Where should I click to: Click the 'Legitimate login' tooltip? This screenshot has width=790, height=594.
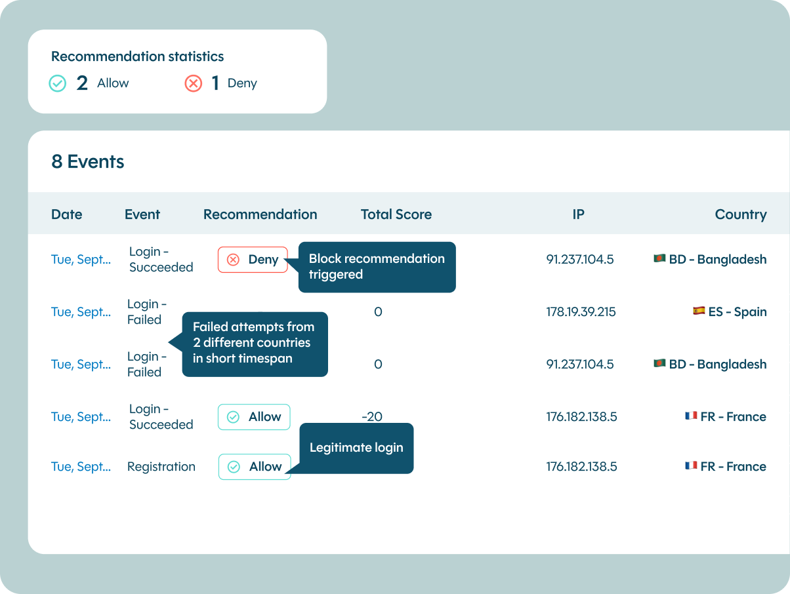[356, 448]
